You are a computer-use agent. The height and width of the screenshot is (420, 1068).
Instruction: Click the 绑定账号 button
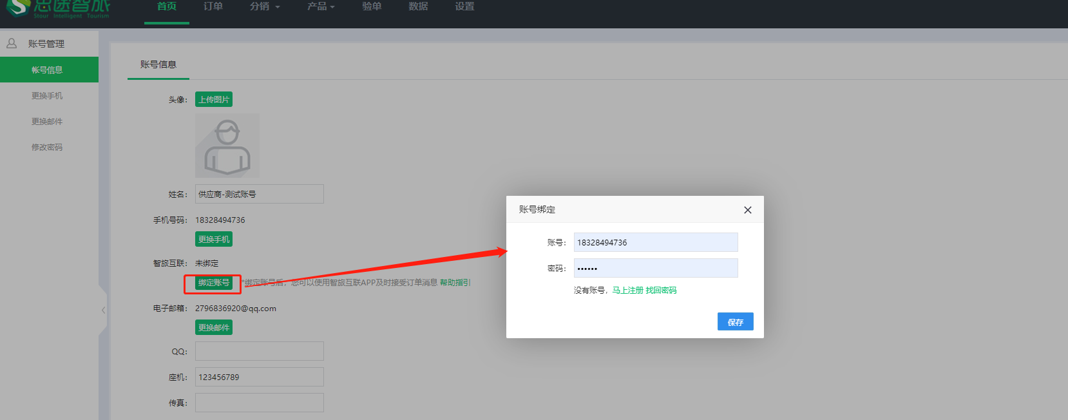coord(213,283)
